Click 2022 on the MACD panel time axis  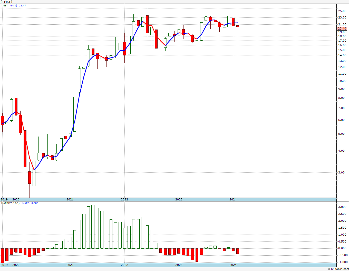124,265
